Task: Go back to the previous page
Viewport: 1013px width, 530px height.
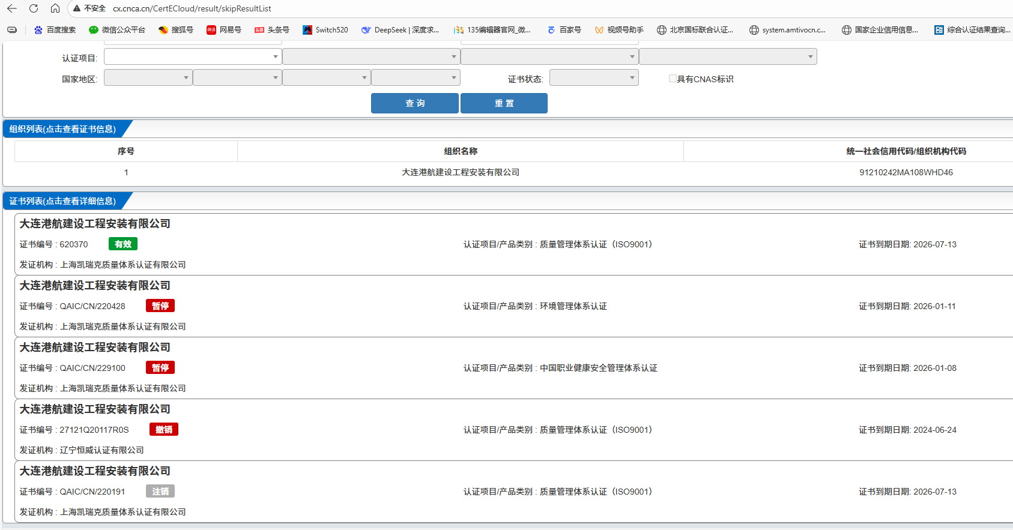Action: (12, 8)
